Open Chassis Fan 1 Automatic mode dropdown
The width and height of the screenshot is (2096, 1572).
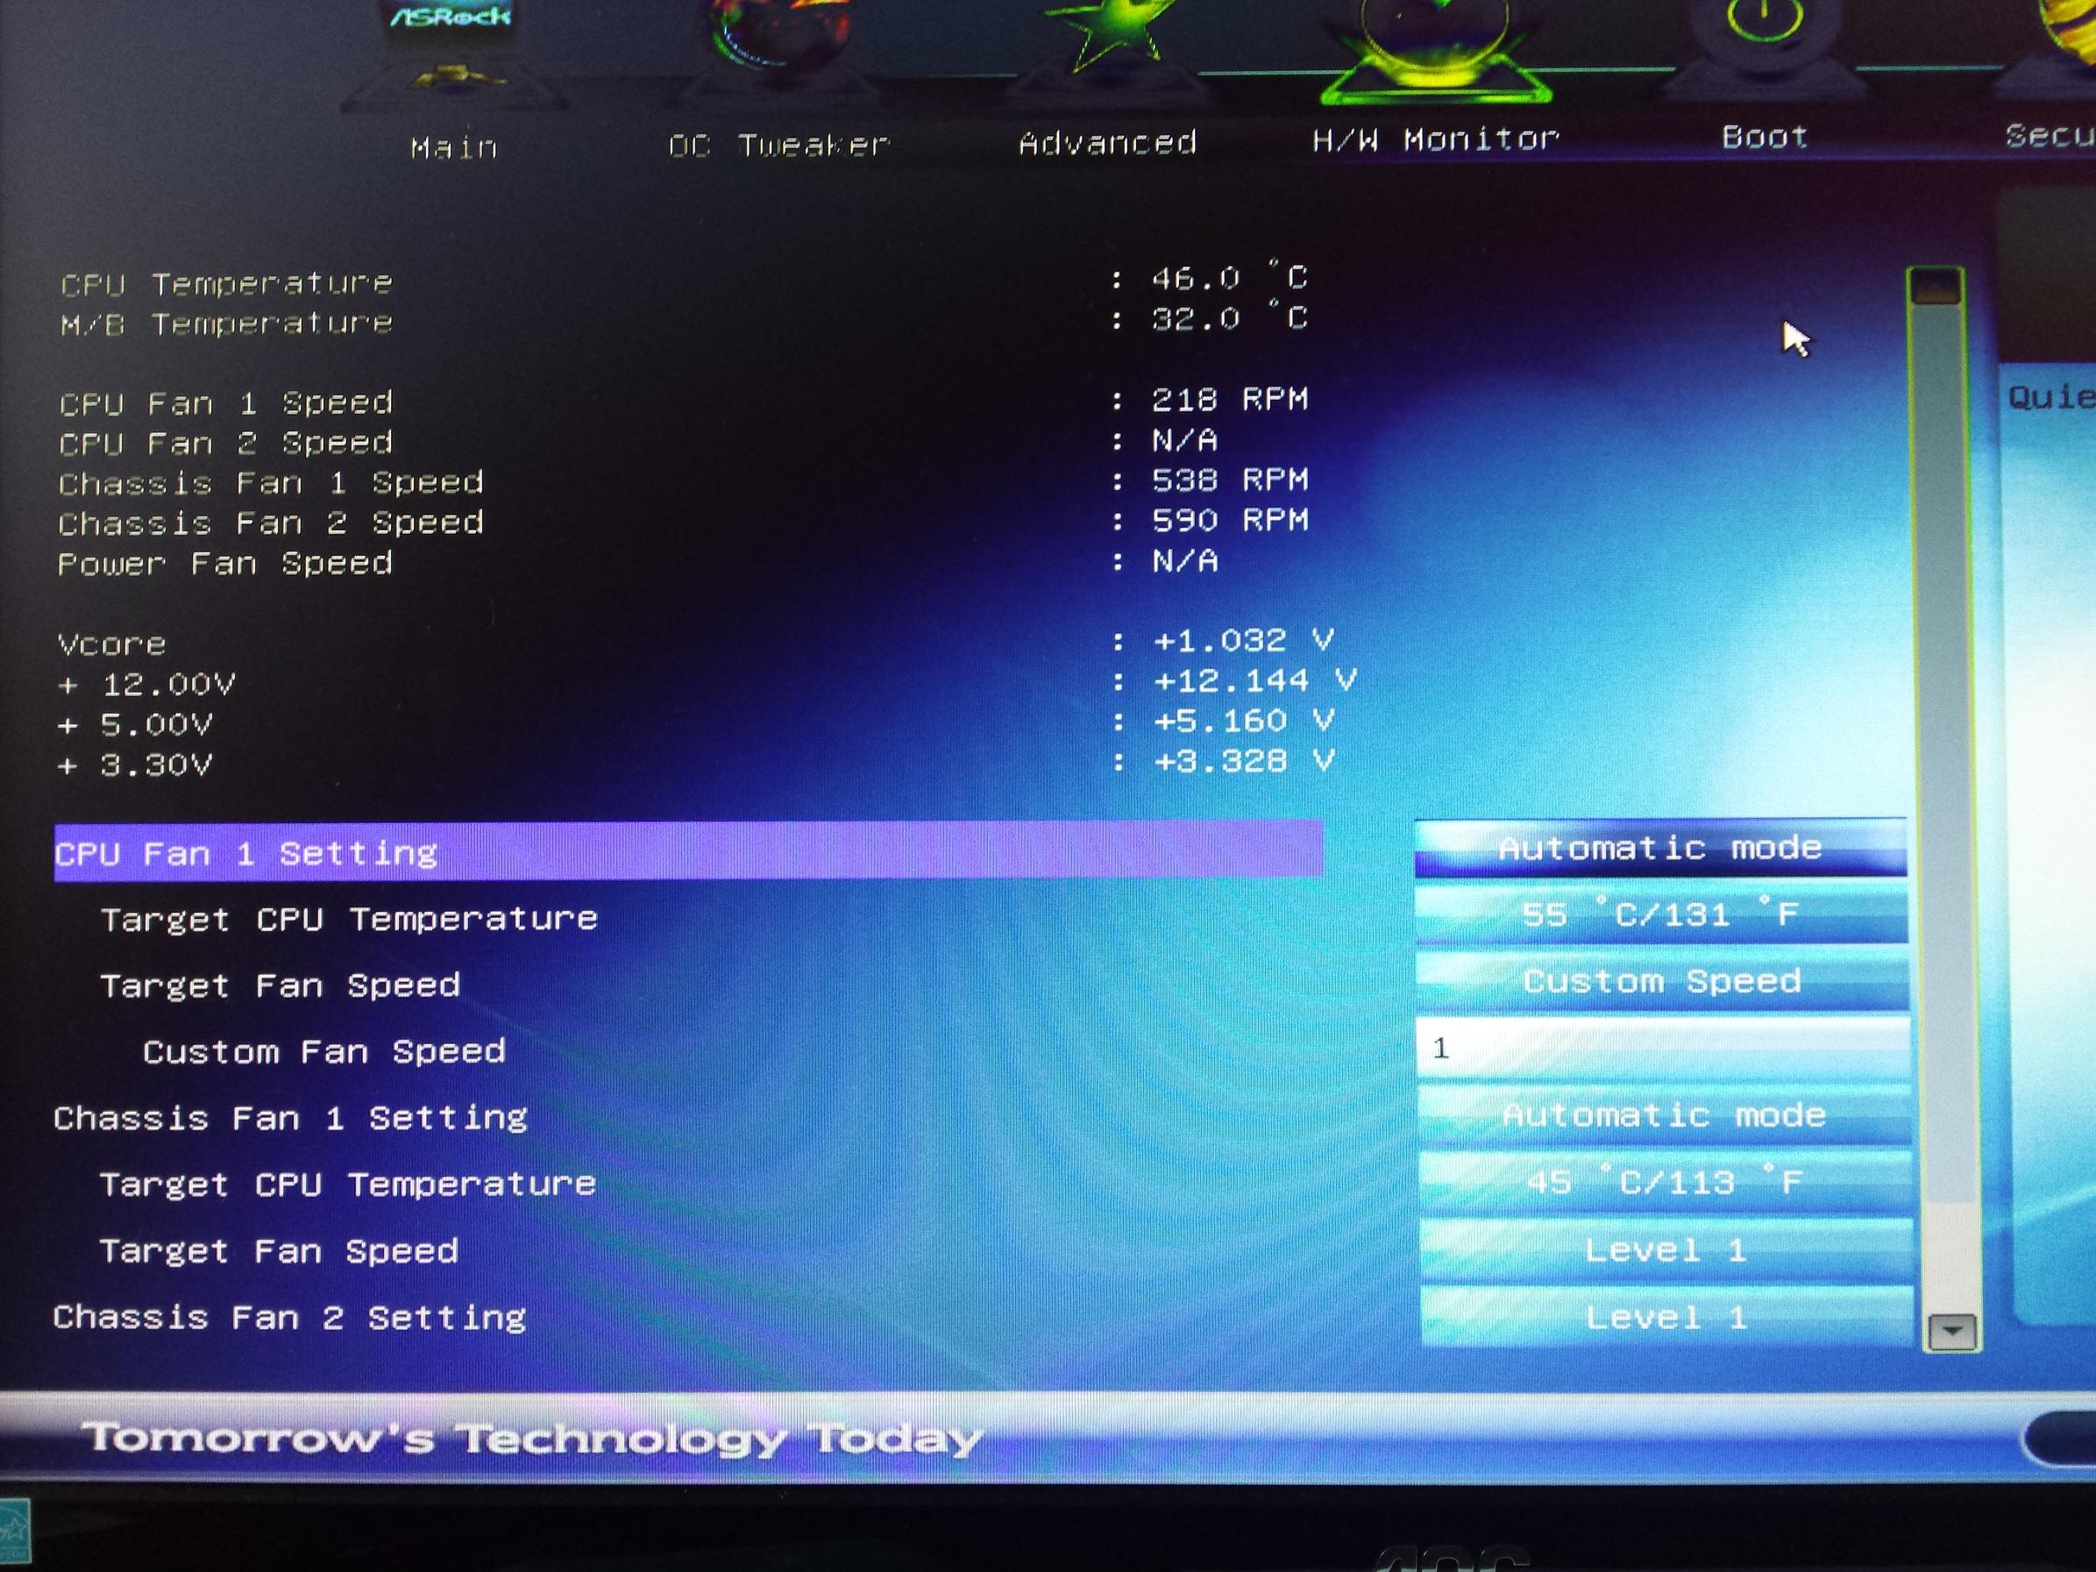pyautogui.click(x=1664, y=1115)
